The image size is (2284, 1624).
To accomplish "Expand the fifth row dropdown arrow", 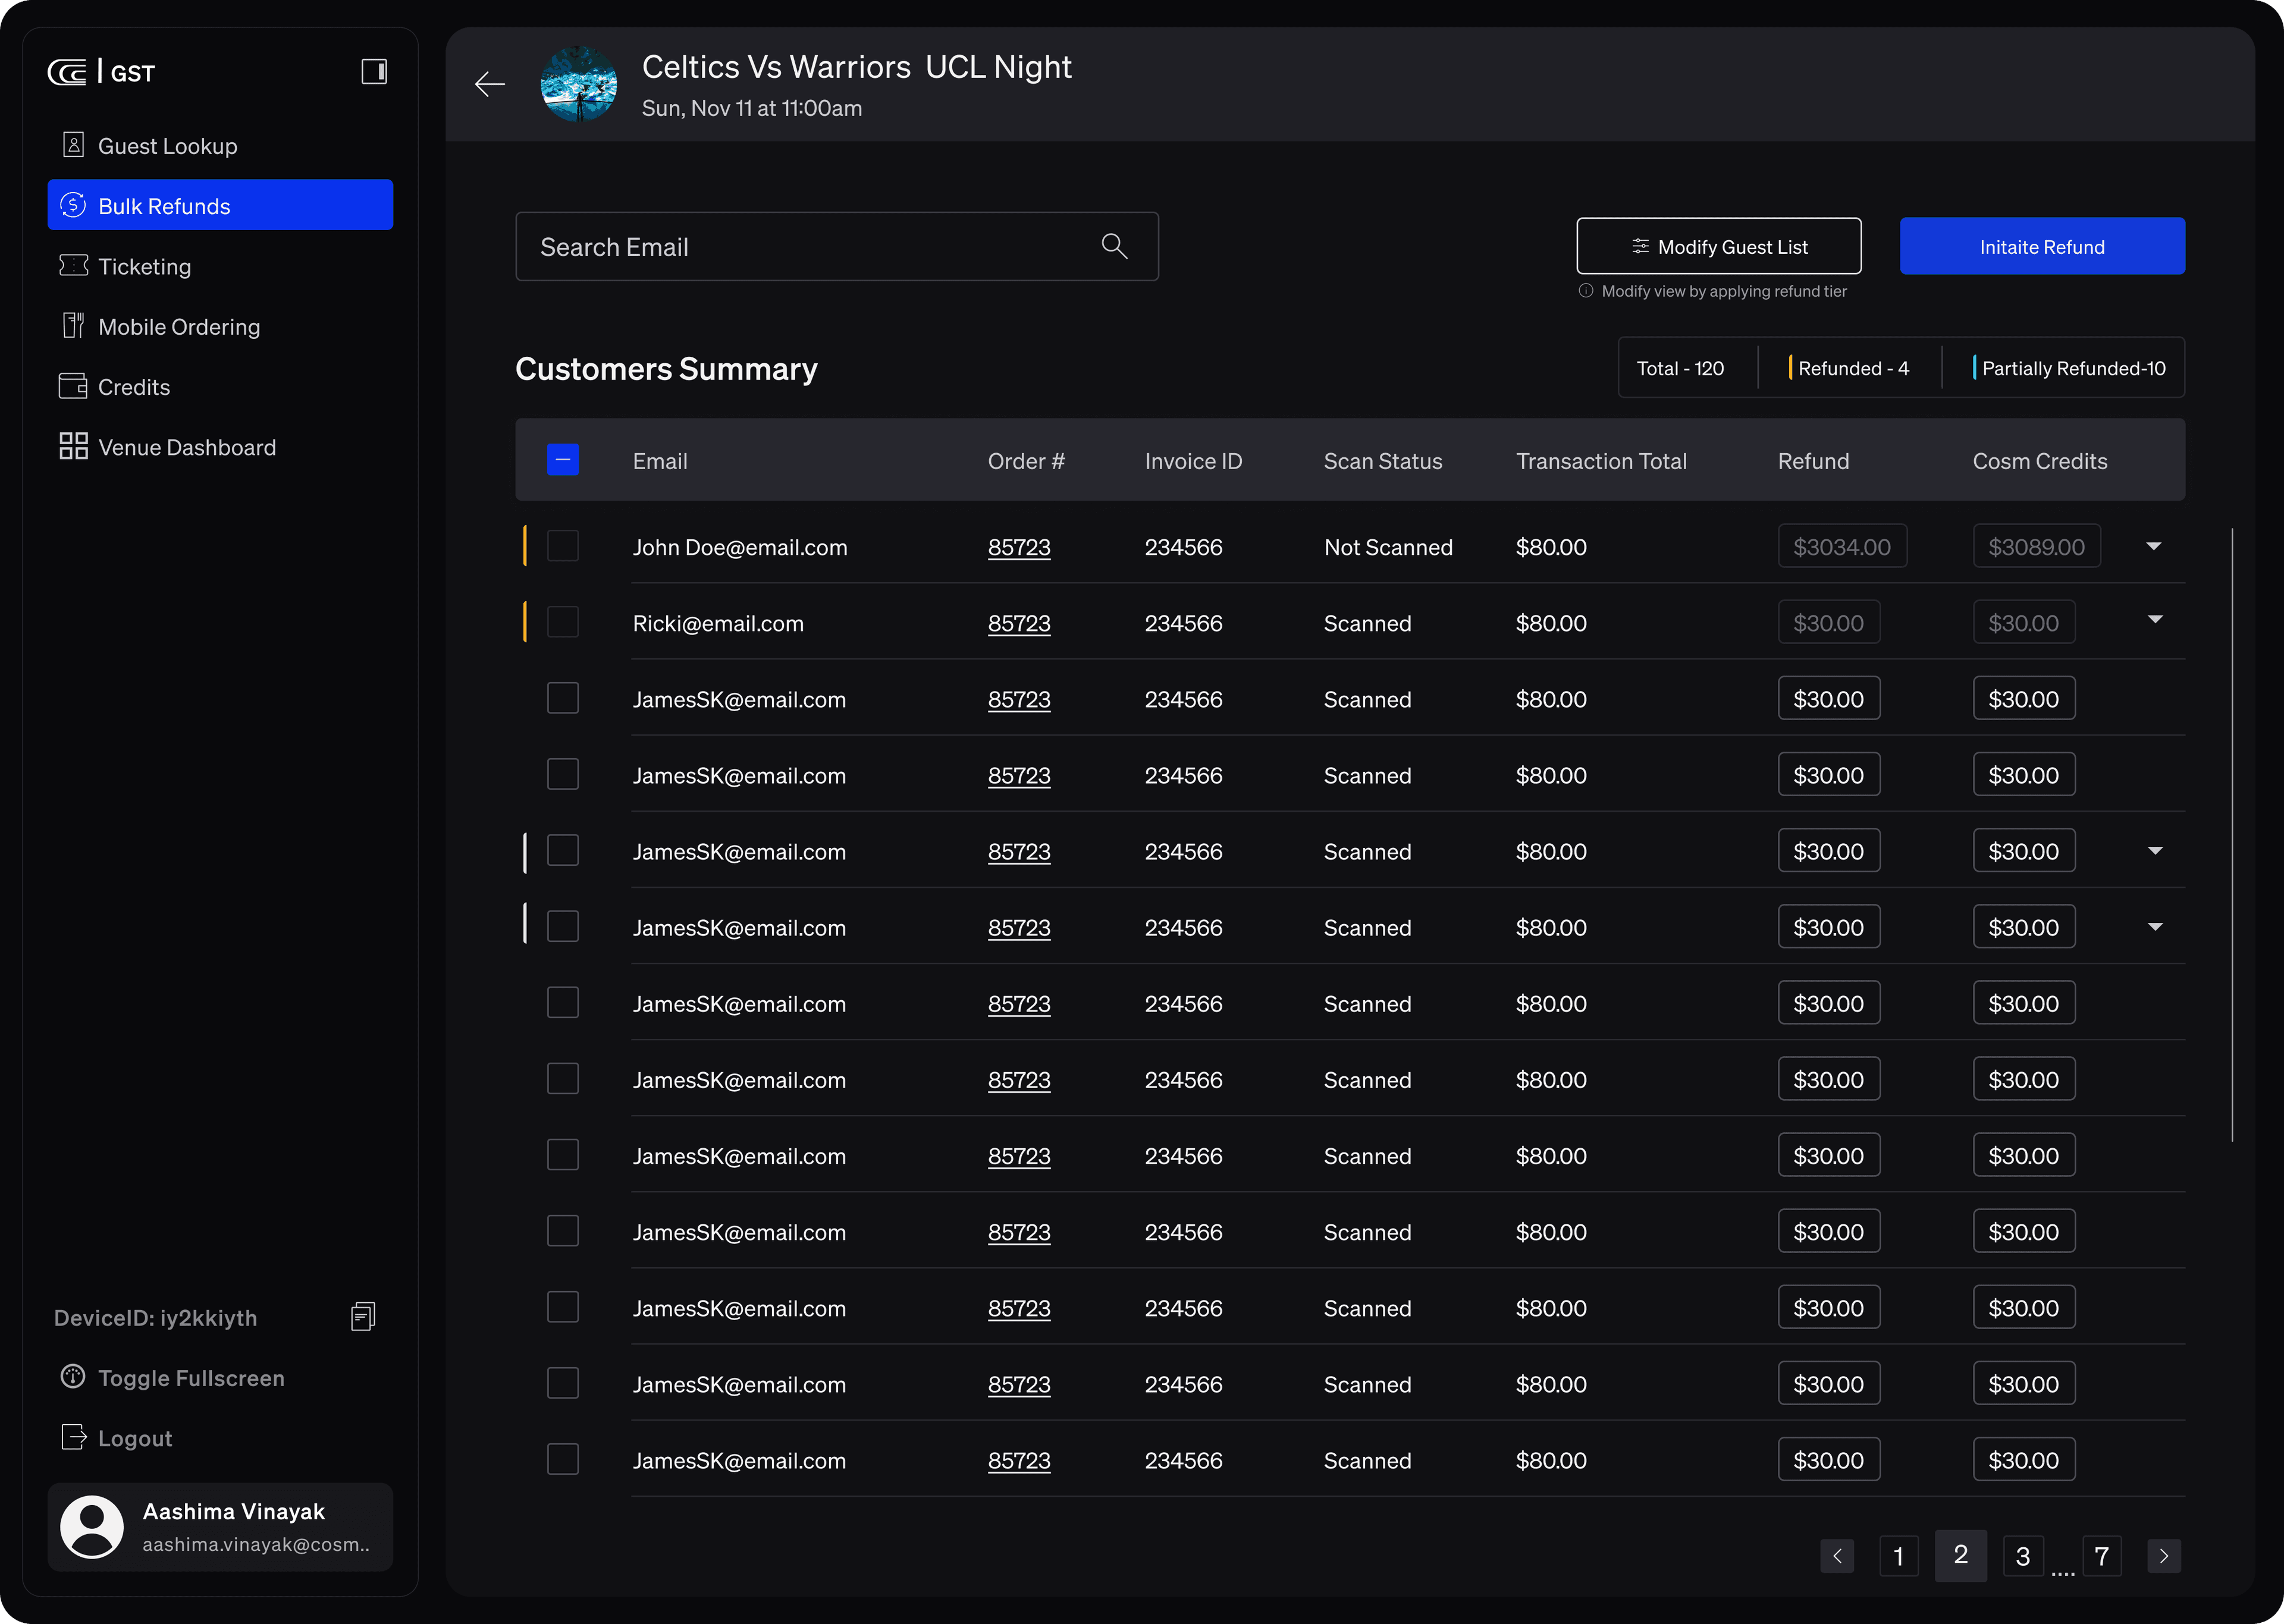I will point(2155,851).
